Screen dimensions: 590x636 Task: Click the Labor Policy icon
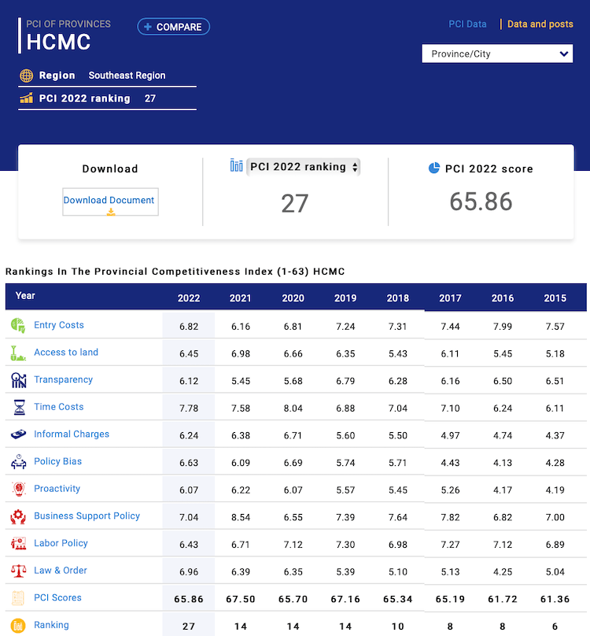click(x=18, y=544)
